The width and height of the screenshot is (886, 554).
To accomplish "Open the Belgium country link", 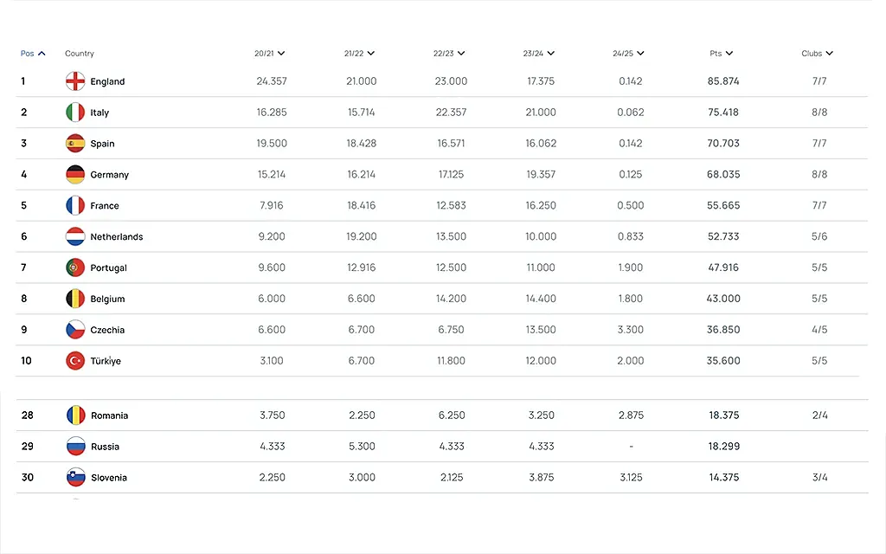I will point(107,299).
